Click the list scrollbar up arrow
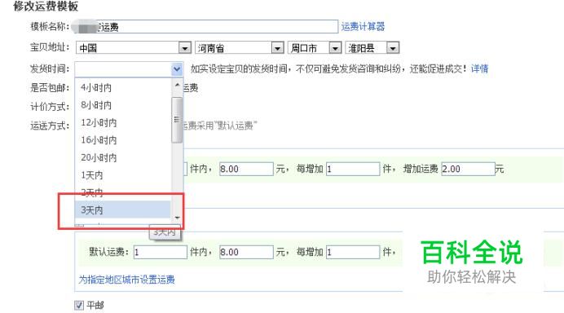 pos(177,86)
